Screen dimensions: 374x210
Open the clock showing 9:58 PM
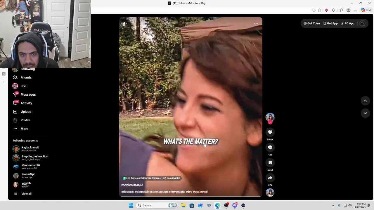click(360, 205)
